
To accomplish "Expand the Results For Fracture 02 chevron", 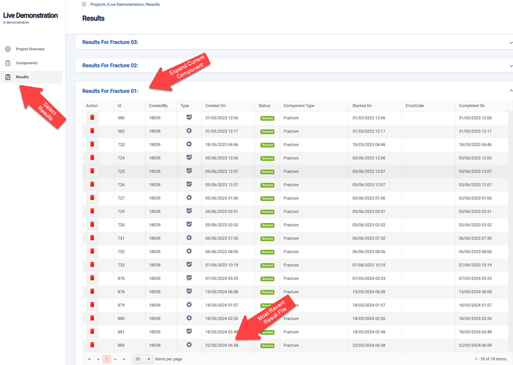I will (510, 66).
